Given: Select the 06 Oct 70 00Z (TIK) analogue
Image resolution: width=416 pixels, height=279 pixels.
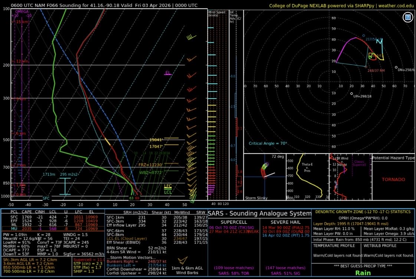Looking at the screenshot, I should (231, 227).
